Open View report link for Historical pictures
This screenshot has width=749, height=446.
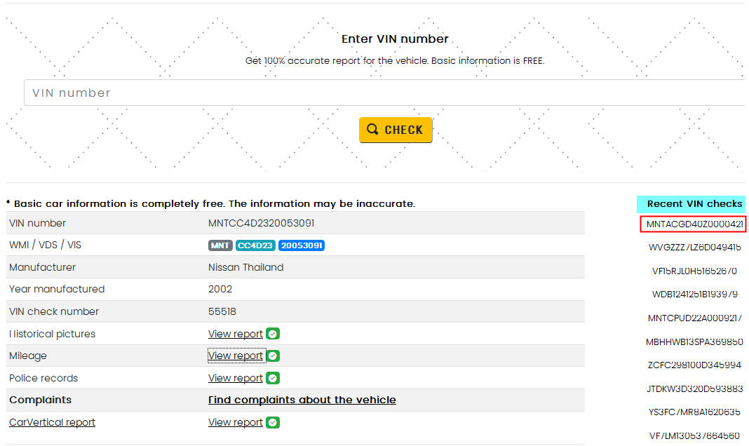tap(236, 334)
